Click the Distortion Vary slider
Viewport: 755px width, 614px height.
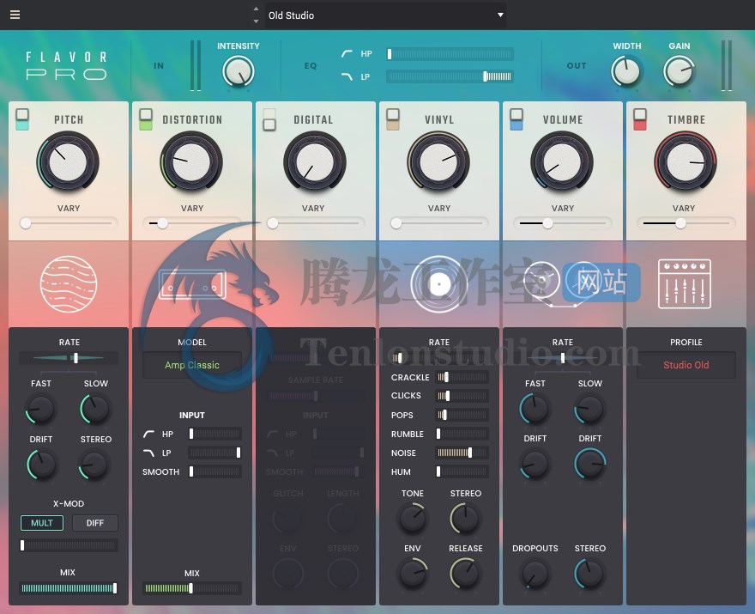(x=192, y=223)
